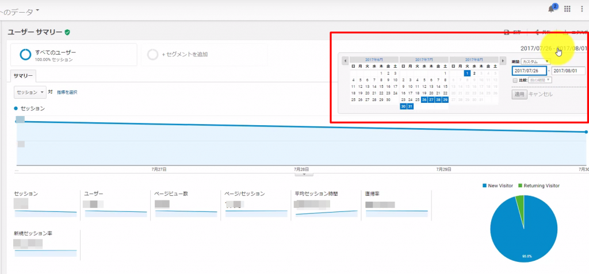
Task: Click the New Visitor legend blue swatch
Action: click(x=484, y=186)
